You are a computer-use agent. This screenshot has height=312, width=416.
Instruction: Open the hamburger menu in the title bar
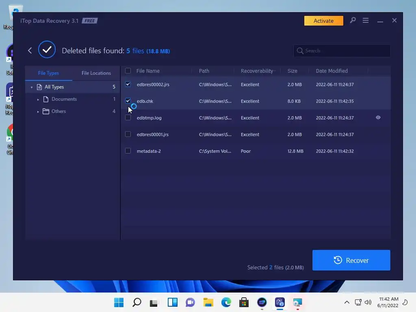point(366,20)
